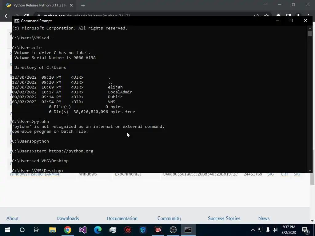Bookmark this page with star icon
This screenshot has width=315, height=236.
pyautogui.click(x=266, y=15)
